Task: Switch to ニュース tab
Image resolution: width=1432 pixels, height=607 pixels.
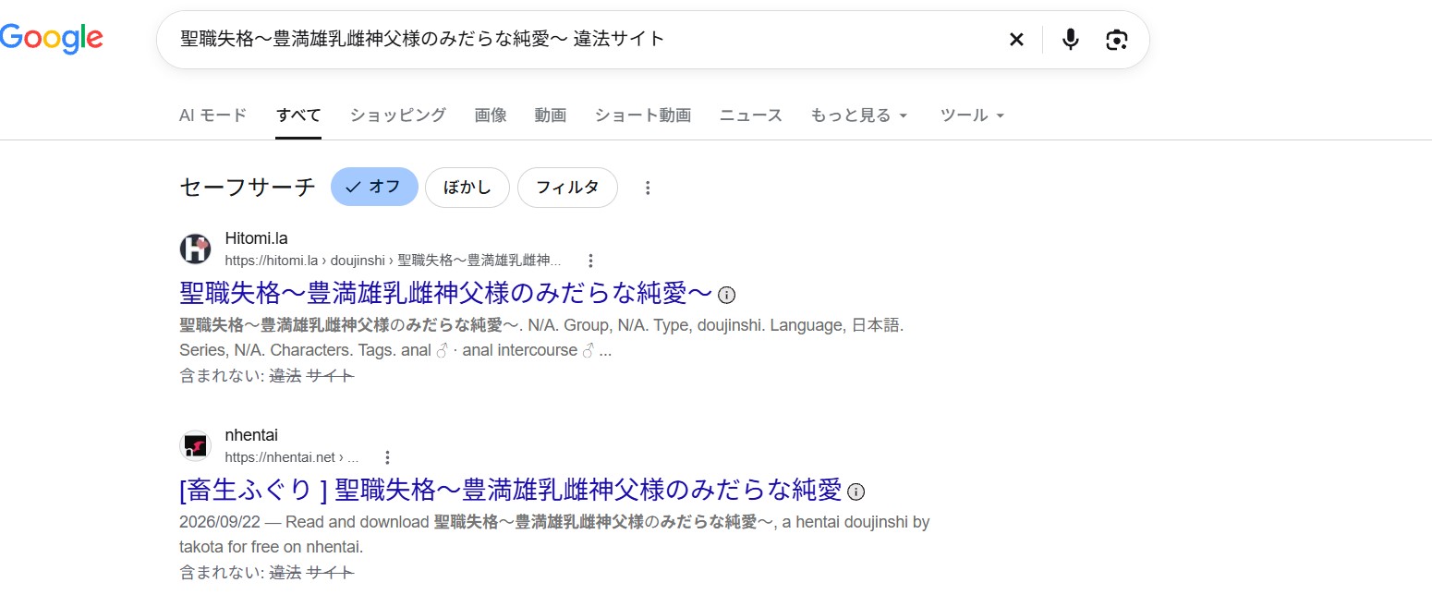Action: coord(751,115)
